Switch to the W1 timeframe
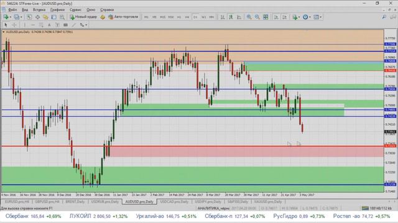Image resolution: width=398 pixels, height=223 pixels. [x=203, y=17]
